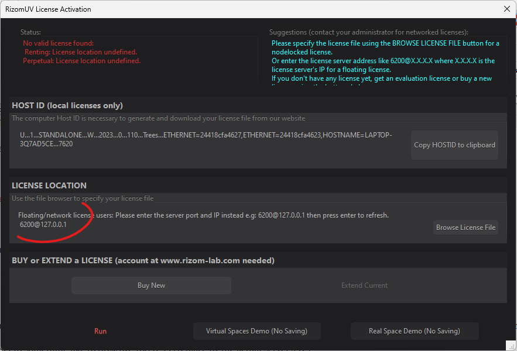The image size is (517, 351).
Task: Click the Buy New button
Action: tap(151, 285)
